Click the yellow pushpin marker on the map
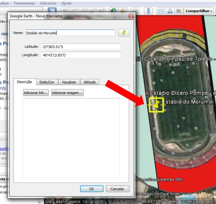Screen dimensions: 216x204 coord(156,105)
